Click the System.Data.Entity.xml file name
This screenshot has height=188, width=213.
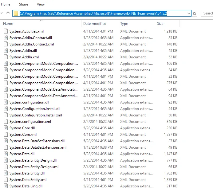[x=28, y=180]
